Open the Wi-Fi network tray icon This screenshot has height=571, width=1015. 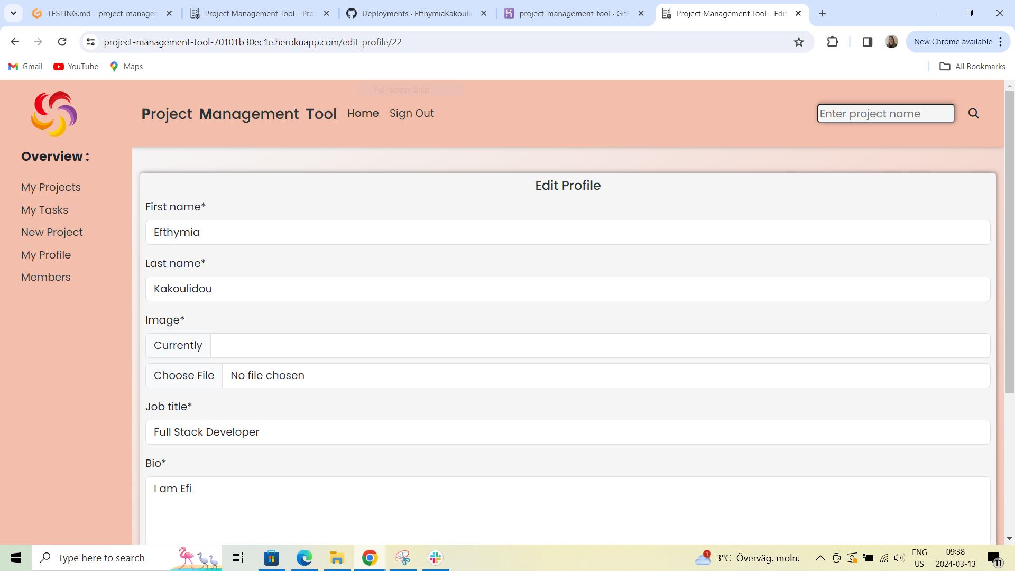(x=883, y=558)
